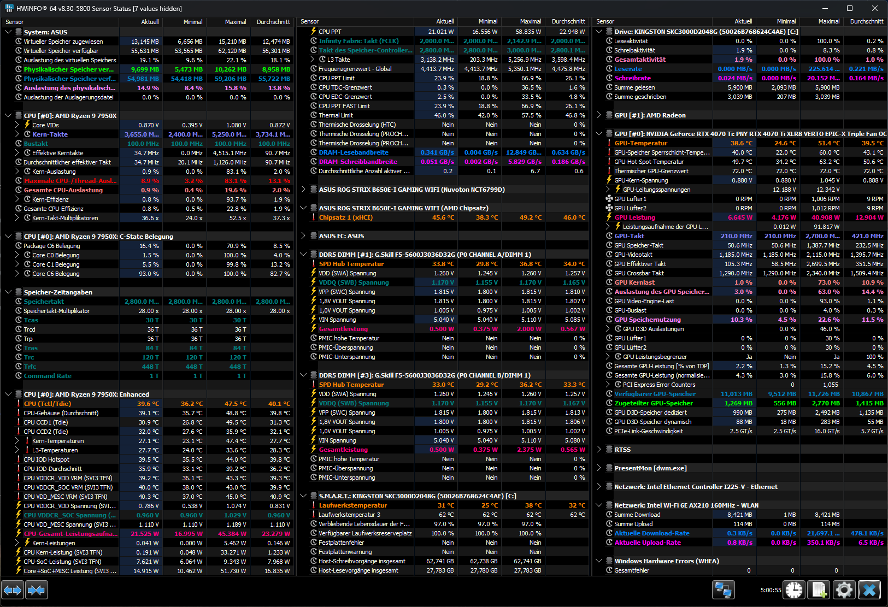The image size is (888, 607).
Task: Click the HWiNFO app icon in title bar
Action: click(9, 8)
